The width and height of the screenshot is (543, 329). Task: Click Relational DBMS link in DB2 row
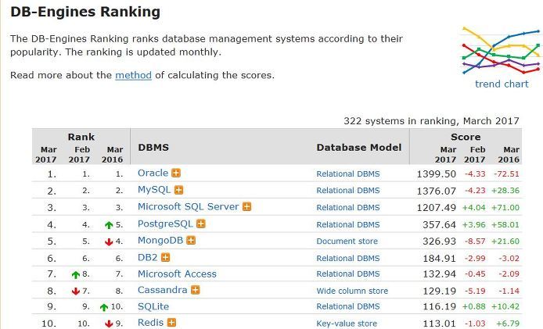click(348, 258)
